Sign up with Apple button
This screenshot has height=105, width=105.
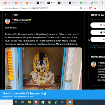click(98, 32)
